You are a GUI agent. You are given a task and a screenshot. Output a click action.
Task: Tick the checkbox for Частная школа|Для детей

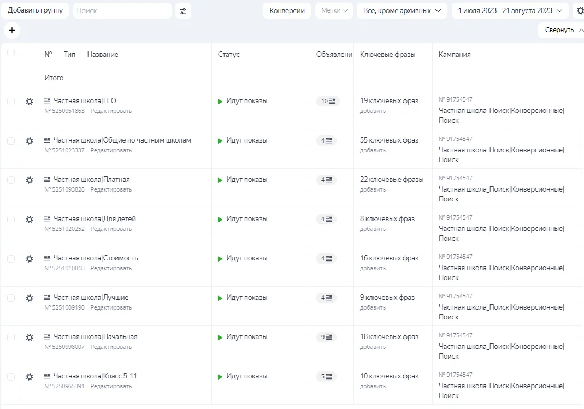(11, 220)
